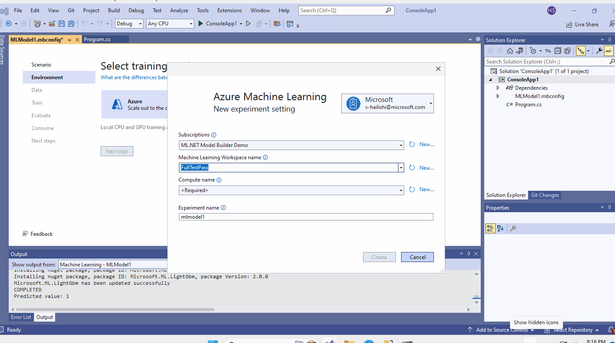Refresh the Machine Learning Workspace list

click(x=412, y=168)
